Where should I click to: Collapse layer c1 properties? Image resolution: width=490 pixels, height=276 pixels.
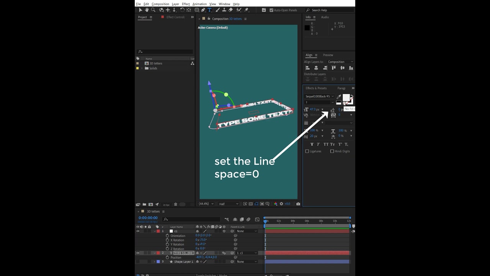[x=155, y=231]
